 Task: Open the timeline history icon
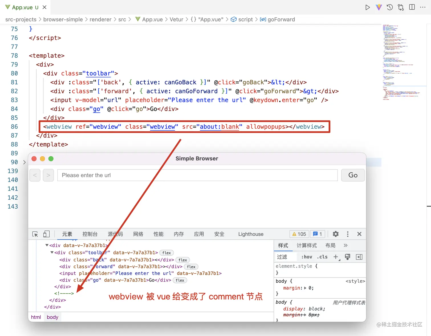coord(390,7)
